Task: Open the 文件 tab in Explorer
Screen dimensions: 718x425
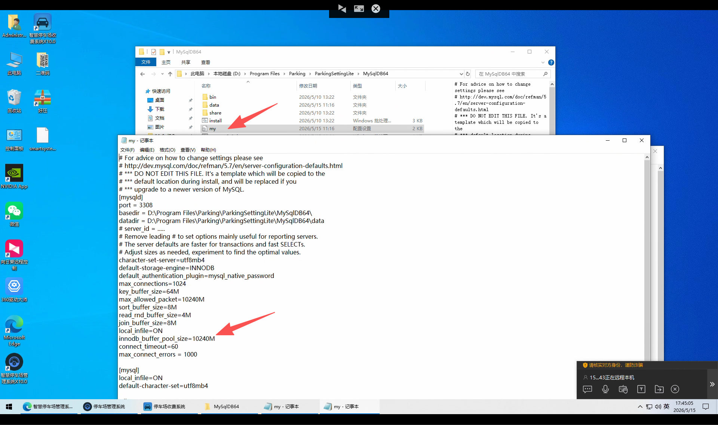Action: [146, 62]
